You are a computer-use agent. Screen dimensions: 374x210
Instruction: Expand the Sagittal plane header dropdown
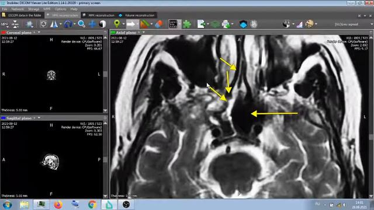point(39,118)
